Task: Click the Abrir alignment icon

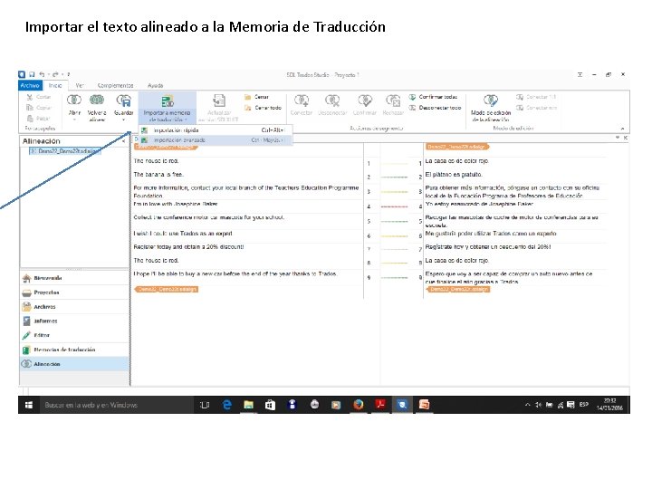Action: [74, 101]
